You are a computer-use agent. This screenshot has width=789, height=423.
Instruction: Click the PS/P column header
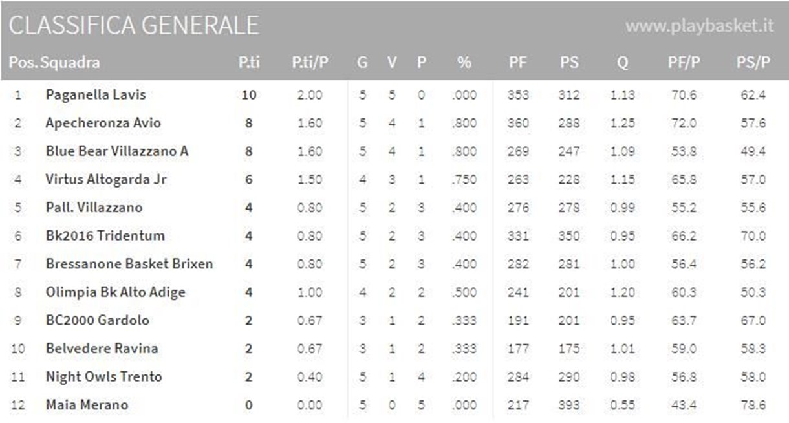point(753,63)
